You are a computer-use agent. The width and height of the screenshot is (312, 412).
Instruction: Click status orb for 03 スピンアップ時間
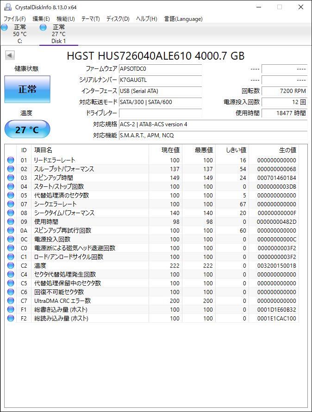click(11, 178)
